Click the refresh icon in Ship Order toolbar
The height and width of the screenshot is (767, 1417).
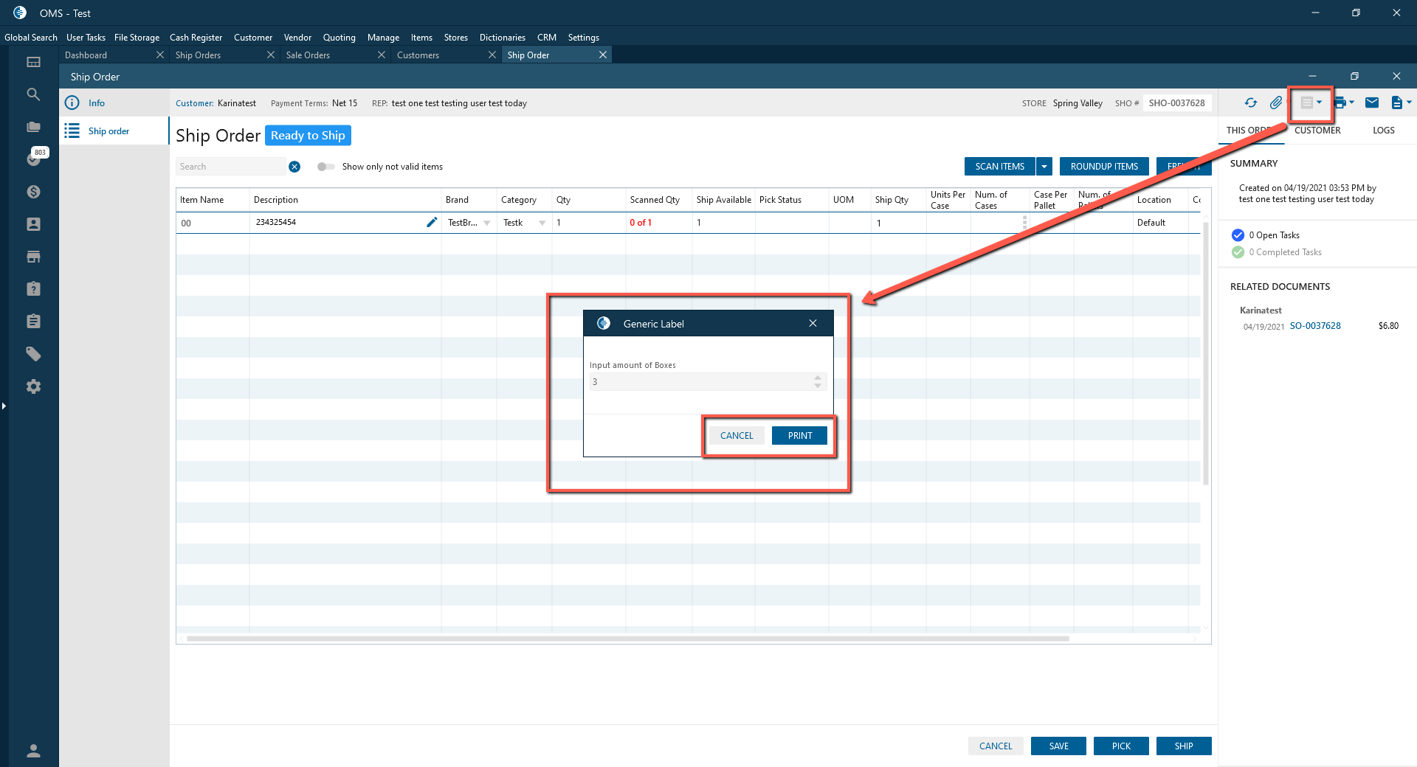[x=1250, y=103]
